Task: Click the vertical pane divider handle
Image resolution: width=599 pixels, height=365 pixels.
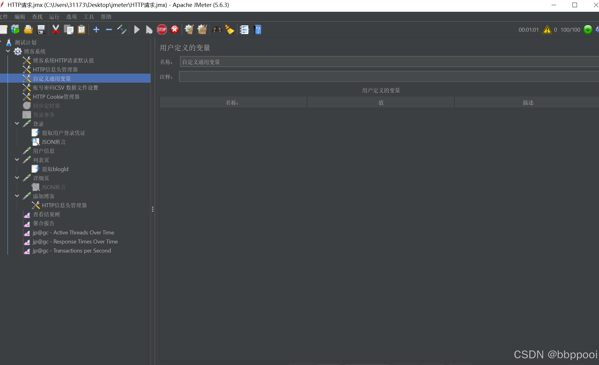Action: tap(153, 209)
